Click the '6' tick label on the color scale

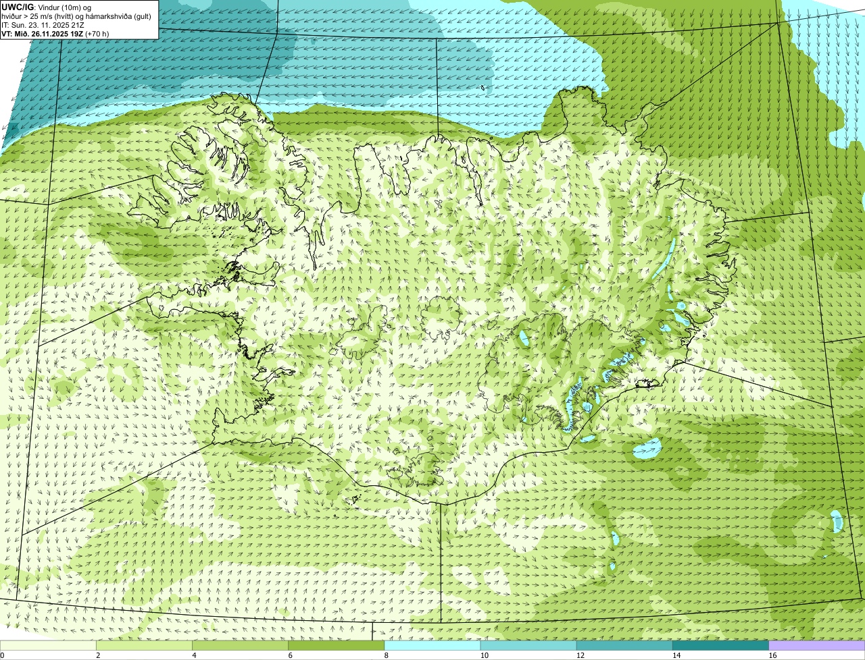coord(290,655)
